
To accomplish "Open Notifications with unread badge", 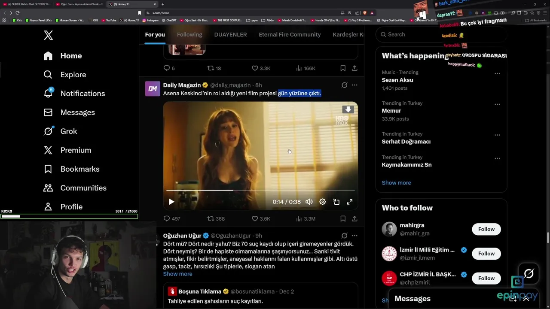I will click(74, 94).
